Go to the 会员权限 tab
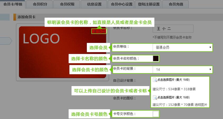223x119 pixels. 67,4
